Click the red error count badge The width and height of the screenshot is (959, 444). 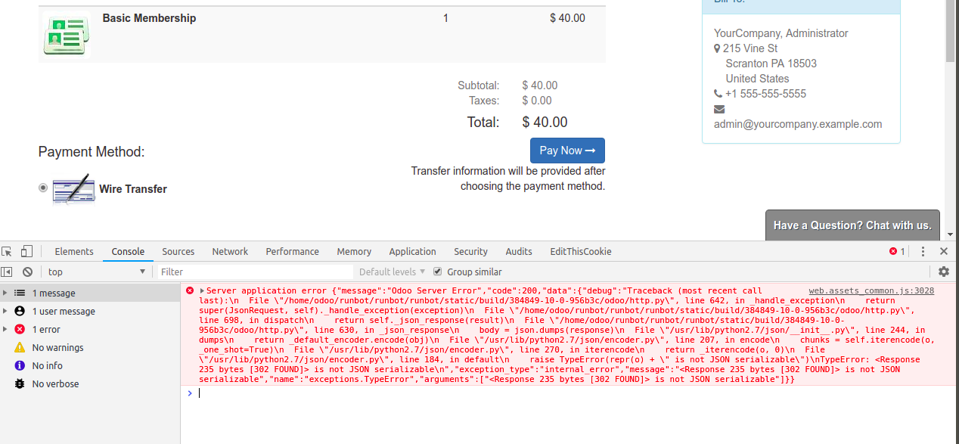tap(898, 251)
